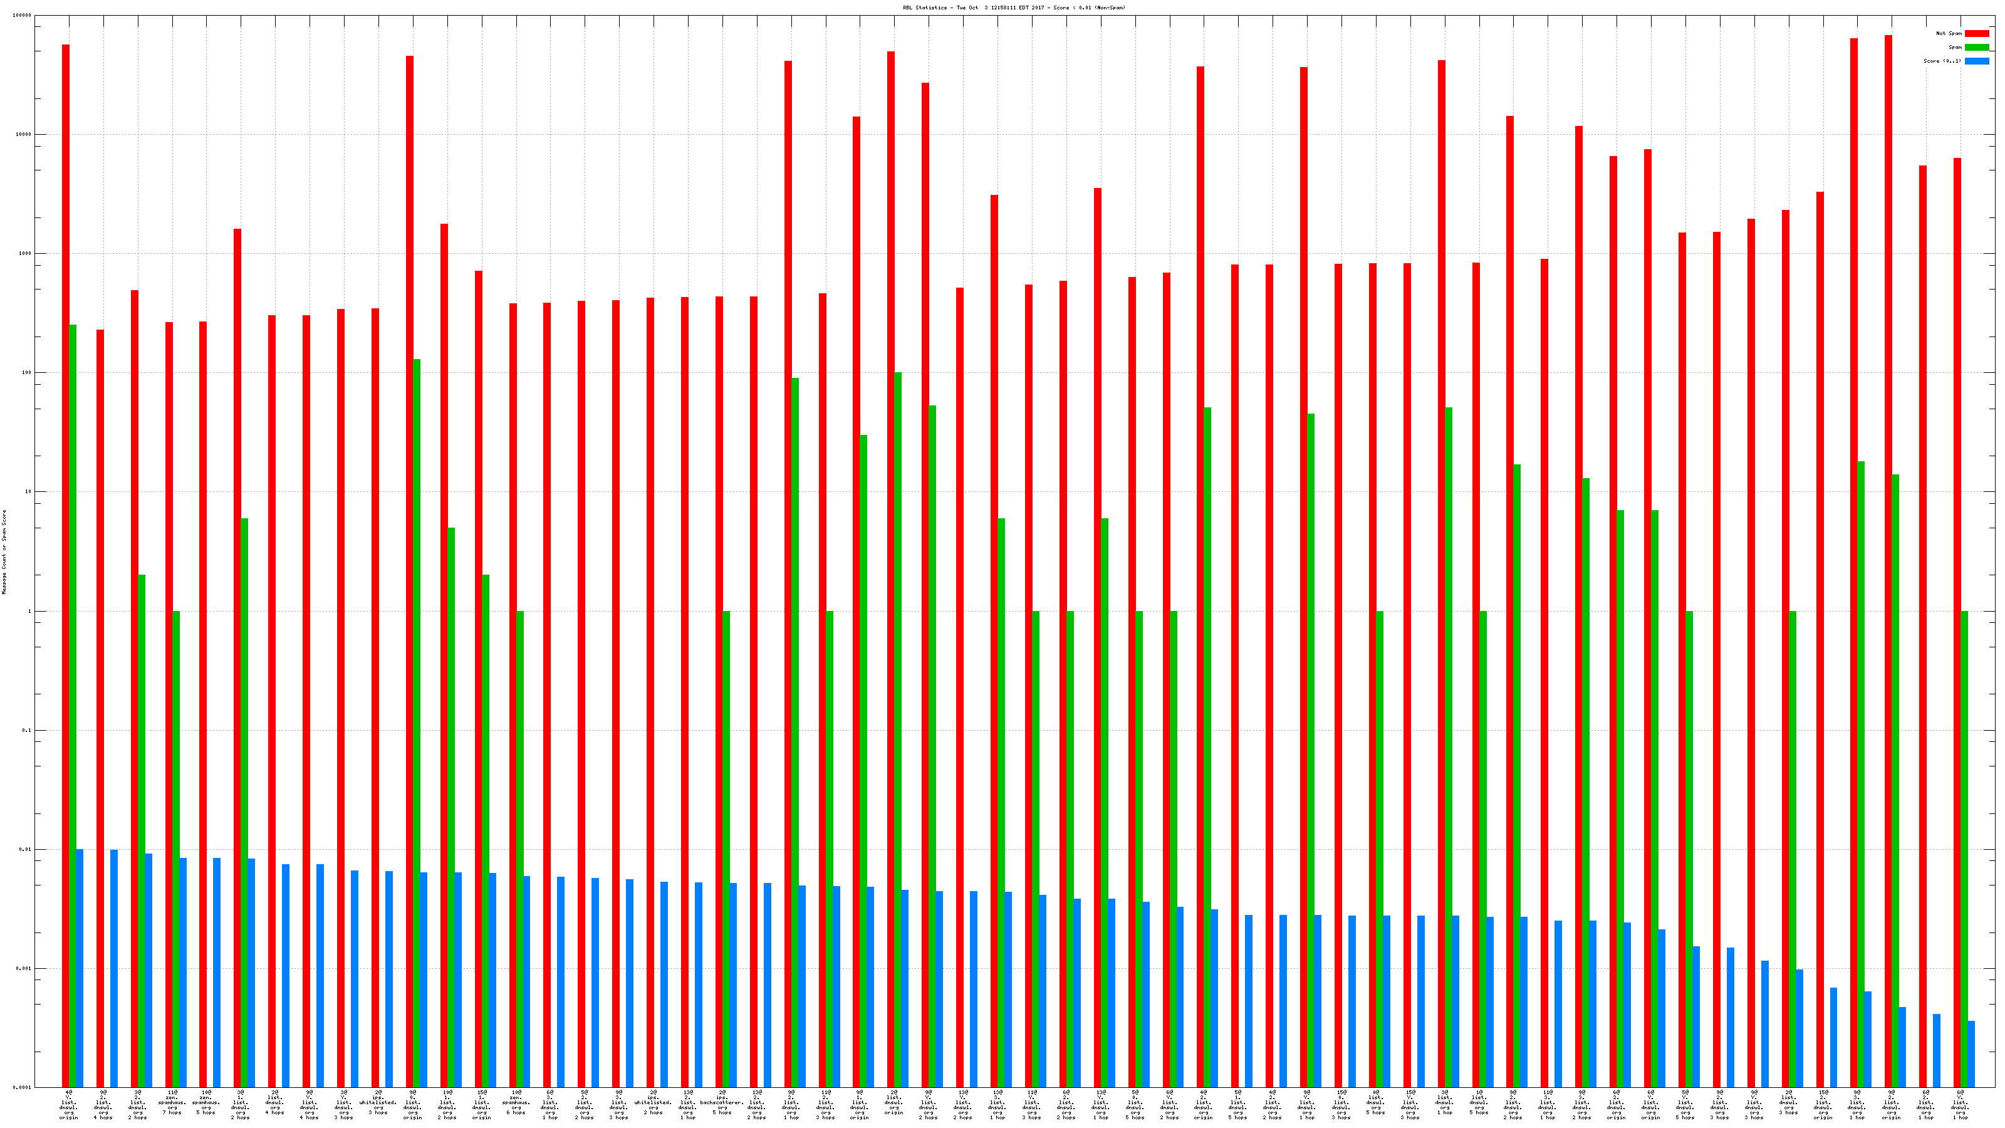This screenshot has width=2005, height=1128.
Task: Click the 100000 y-axis tick label
Action: click(23, 16)
